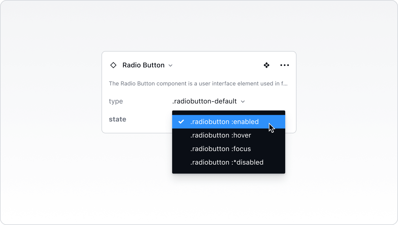Click the dark bottom padding below :*disabled
Viewport: 398px width, 225px height.
pyautogui.click(x=228, y=171)
